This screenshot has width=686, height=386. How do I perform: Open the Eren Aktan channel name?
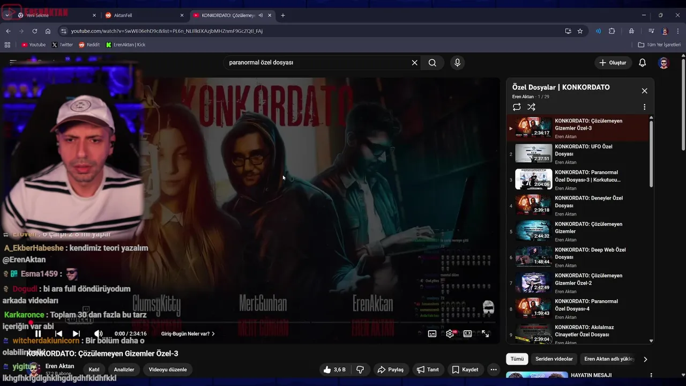click(x=59, y=366)
